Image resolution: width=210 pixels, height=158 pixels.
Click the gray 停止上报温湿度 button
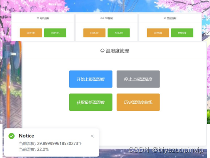(138, 79)
